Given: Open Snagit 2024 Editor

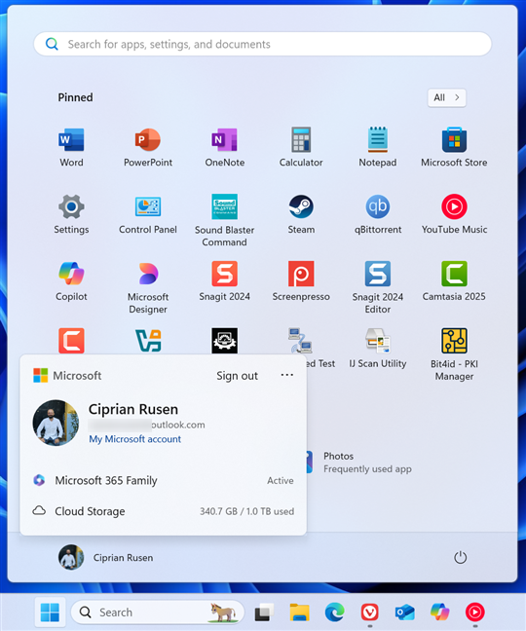Looking at the screenshot, I should click(378, 287).
